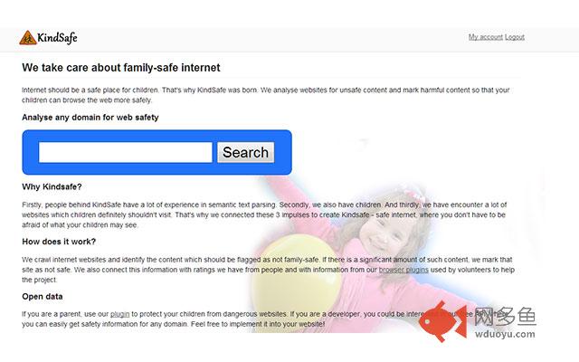Click the red fish watermark logo

[x=443, y=320]
